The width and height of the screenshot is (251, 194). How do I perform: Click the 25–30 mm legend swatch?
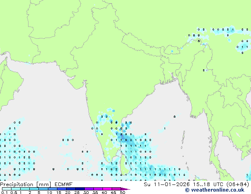pos(80,189)
